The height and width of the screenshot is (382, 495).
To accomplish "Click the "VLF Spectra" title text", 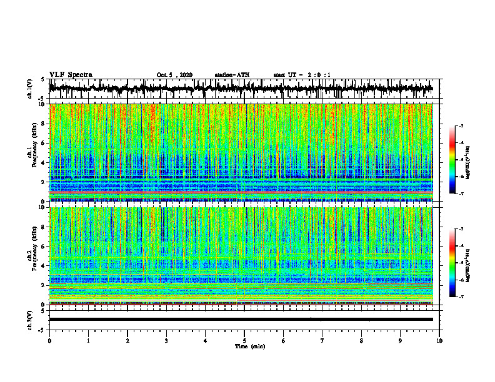I will point(71,75).
